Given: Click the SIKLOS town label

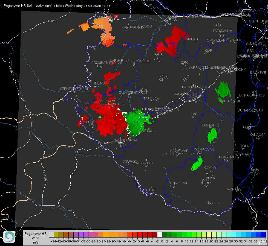Looking at the screenshot, I should pyautogui.click(x=213, y=203).
